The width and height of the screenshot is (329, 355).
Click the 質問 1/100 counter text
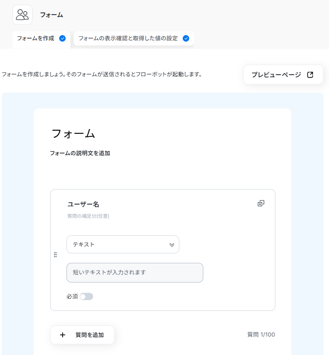[261, 334]
